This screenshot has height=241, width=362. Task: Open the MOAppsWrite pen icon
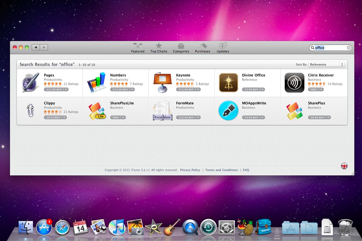(228, 111)
